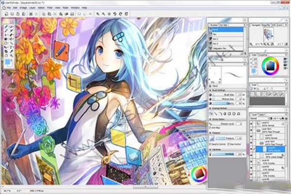Click the Navigator preview thumbnail
Screen dimensions: 291x194
(x=268, y=34)
